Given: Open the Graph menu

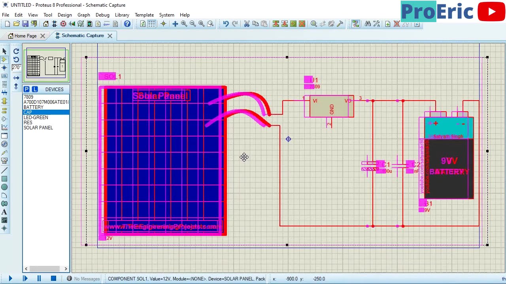Looking at the screenshot, I should [x=84, y=15].
